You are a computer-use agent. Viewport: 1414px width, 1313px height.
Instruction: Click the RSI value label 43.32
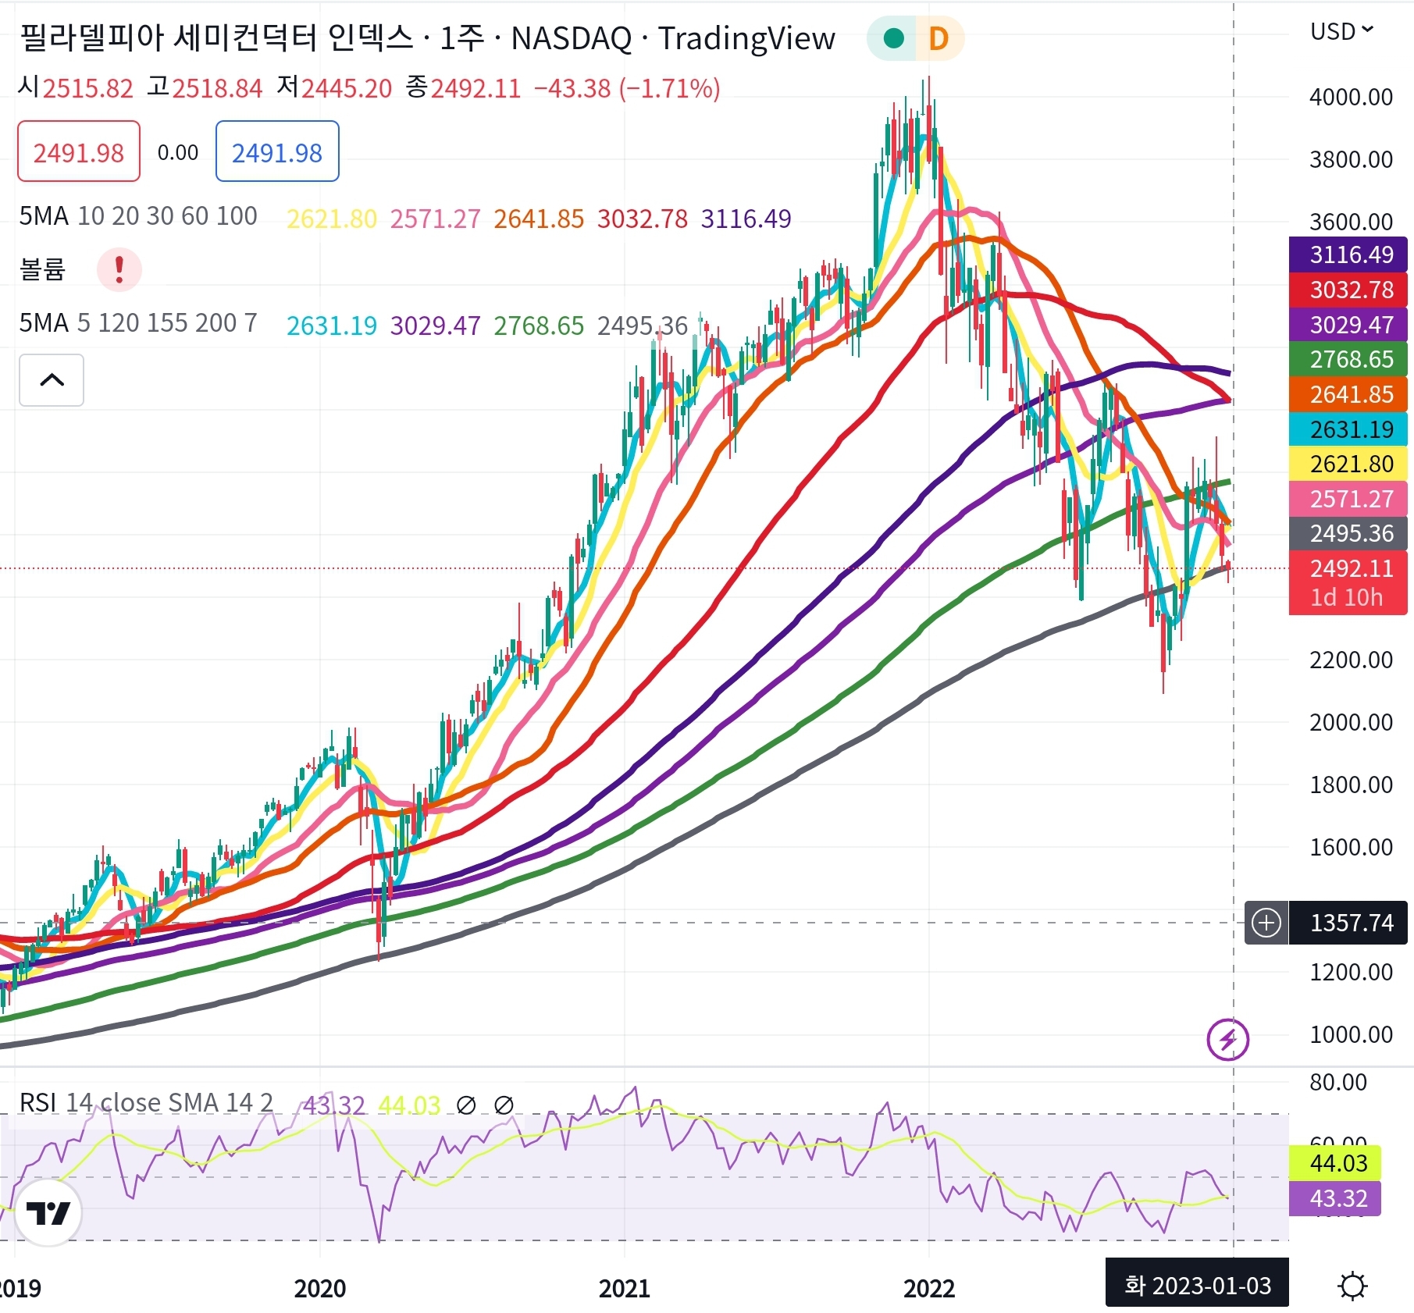coord(1335,1198)
